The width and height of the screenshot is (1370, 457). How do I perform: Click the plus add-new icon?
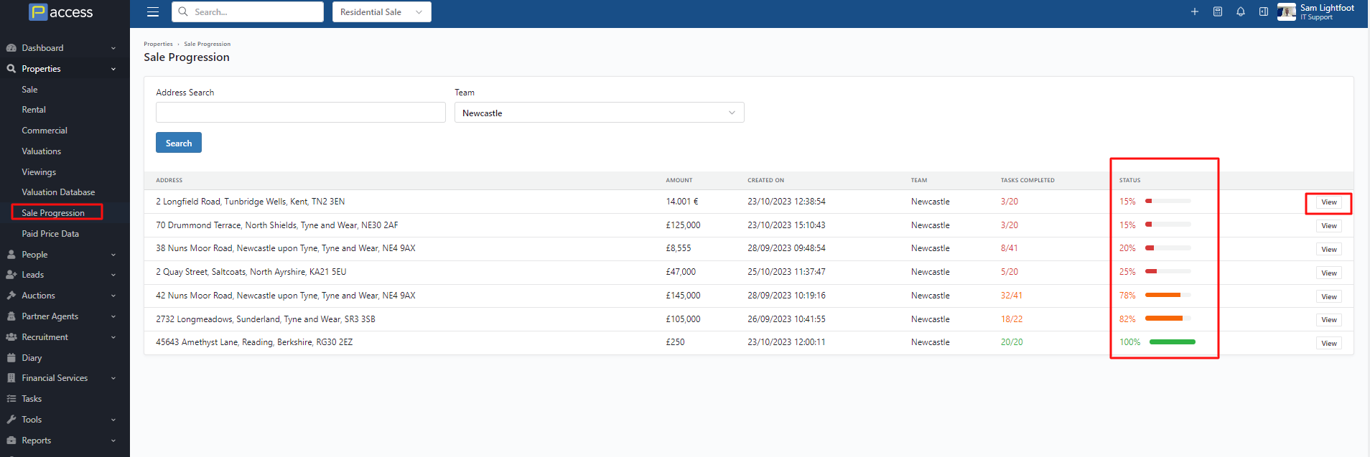(1195, 11)
